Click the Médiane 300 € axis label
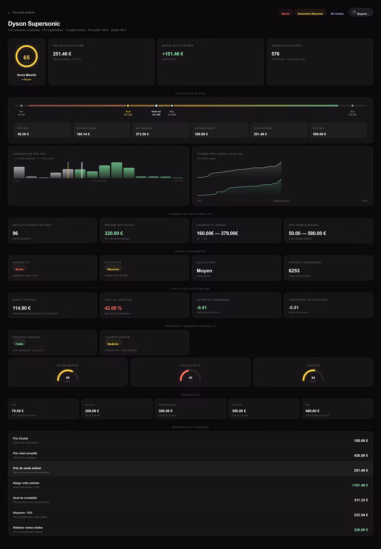This screenshot has height=549, width=381. click(x=282, y=201)
